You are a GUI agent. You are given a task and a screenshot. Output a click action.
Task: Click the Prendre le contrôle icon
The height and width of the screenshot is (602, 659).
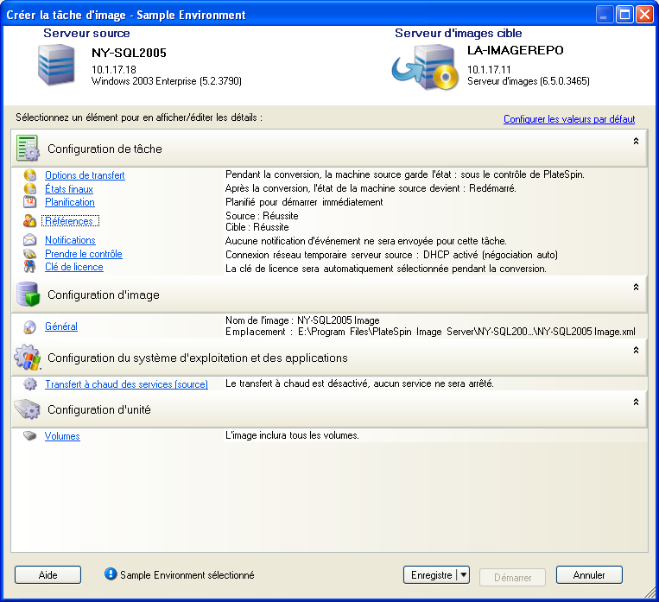[x=29, y=254]
